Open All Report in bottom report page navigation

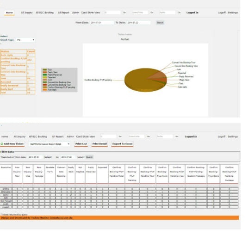[58, 136]
